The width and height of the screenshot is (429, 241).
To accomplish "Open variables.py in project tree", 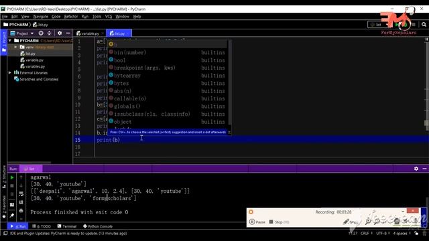I will click(33, 66).
